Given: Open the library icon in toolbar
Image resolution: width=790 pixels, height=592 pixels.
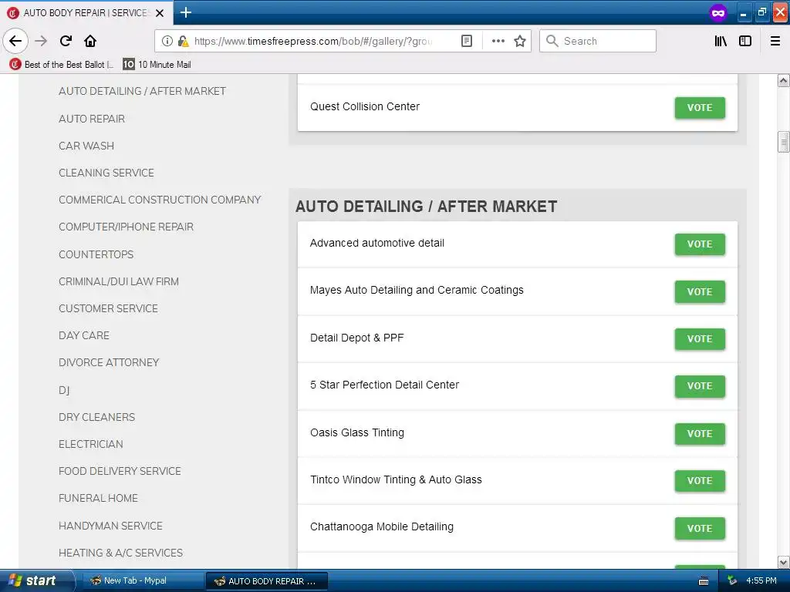Looking at the screenshot, I should pyautogui.click(x=721, y=41).
